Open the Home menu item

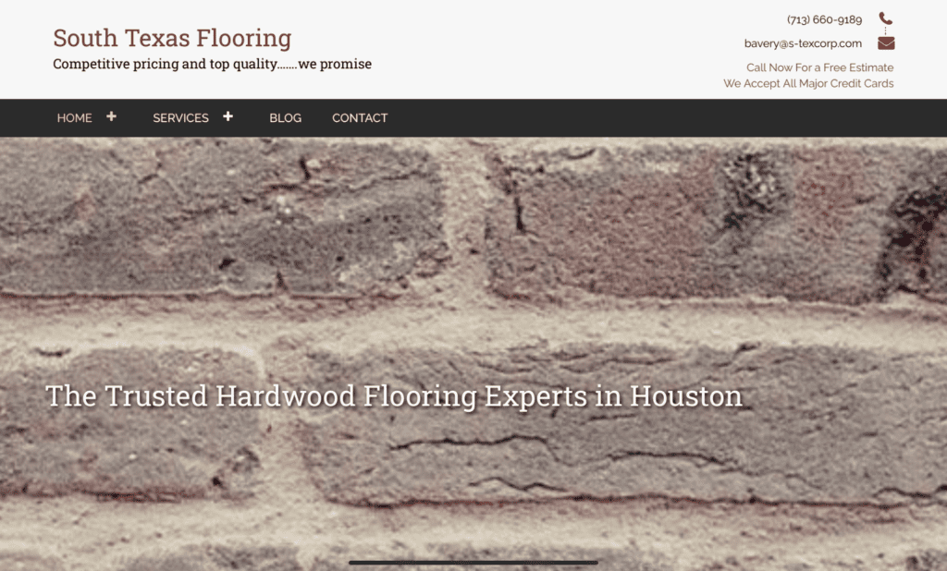[x=74, y=118]
